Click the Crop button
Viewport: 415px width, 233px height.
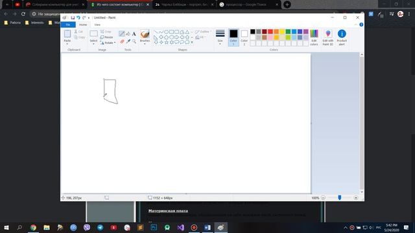(106, 32)
